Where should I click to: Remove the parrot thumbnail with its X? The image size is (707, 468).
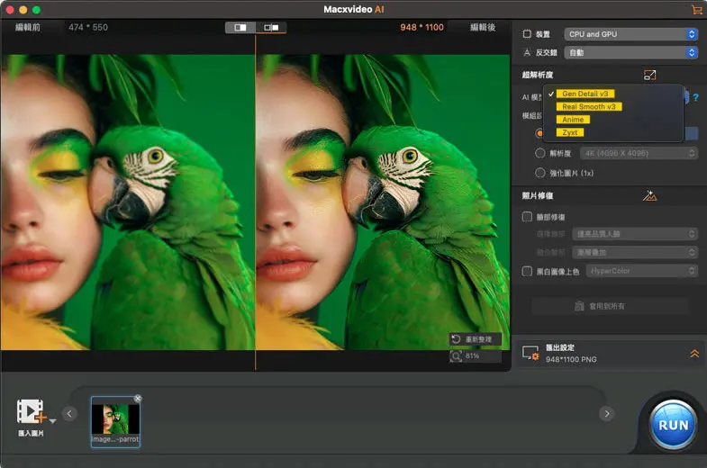click(x=138, y=398)
